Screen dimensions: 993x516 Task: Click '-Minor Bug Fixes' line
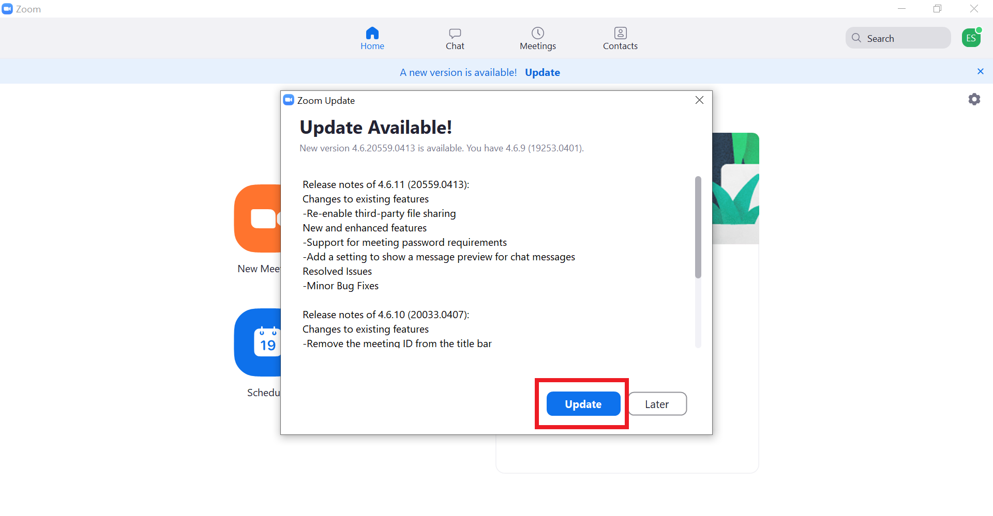click(x=340, y=286)
